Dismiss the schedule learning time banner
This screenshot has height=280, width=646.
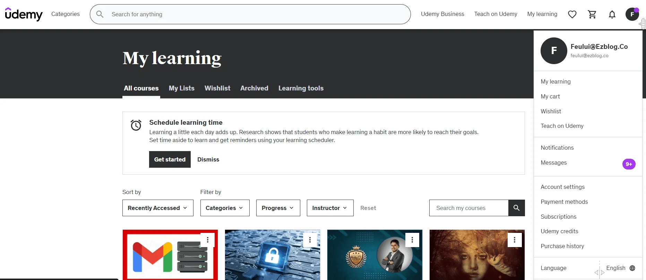(x=208, y=159)
